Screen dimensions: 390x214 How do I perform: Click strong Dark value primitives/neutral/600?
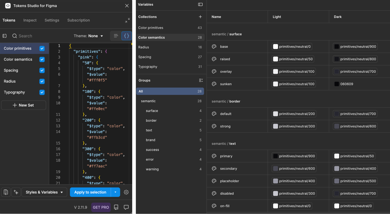pyautogui.click(x=355, y=126)
